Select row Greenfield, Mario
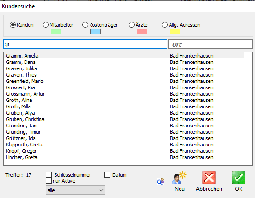The height and width of the screenshot is (198, 255). tap(124, 81)
